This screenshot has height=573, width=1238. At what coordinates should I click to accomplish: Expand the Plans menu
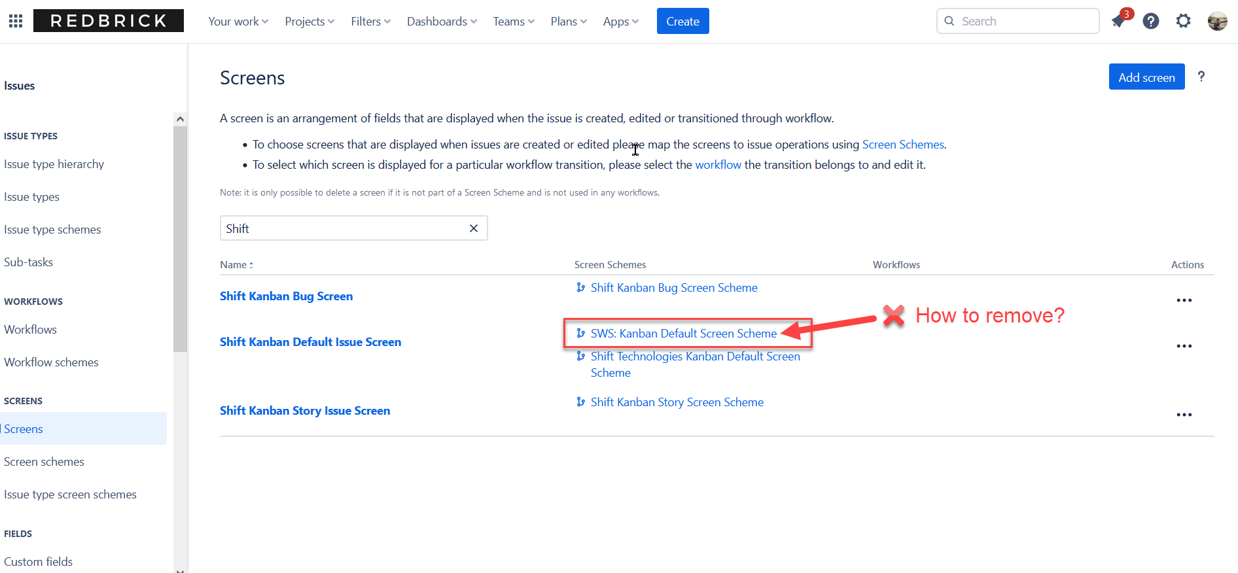[x=569, y=22]
